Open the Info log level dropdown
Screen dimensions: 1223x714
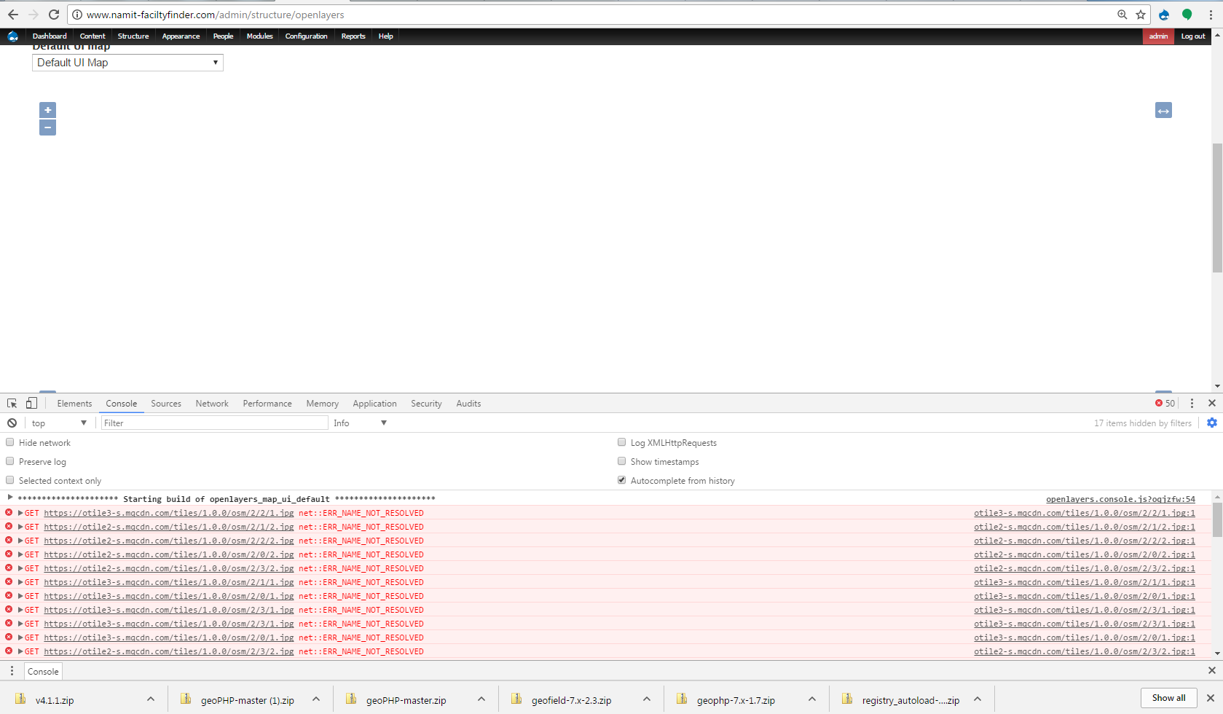(360, 423)
